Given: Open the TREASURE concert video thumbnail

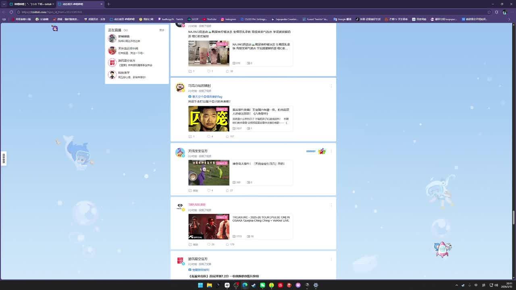Looking at the screenshot, I should (x=208, y=226).
